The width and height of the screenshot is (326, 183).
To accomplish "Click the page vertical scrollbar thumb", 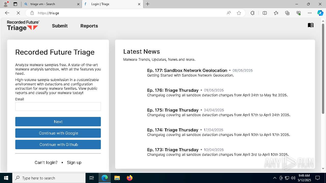I will (x=323, y=69).
